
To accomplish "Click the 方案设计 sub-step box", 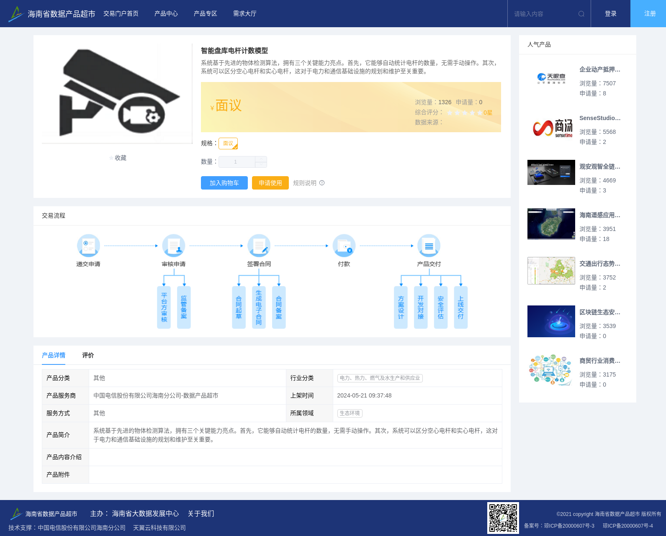I will [x=401, y=308].
